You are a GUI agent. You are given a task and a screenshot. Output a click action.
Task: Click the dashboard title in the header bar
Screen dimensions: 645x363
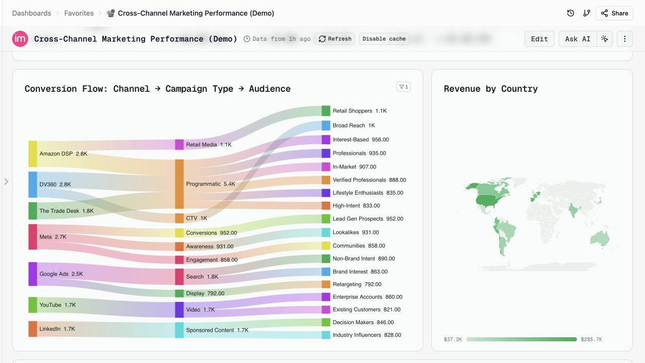point(136,39)
